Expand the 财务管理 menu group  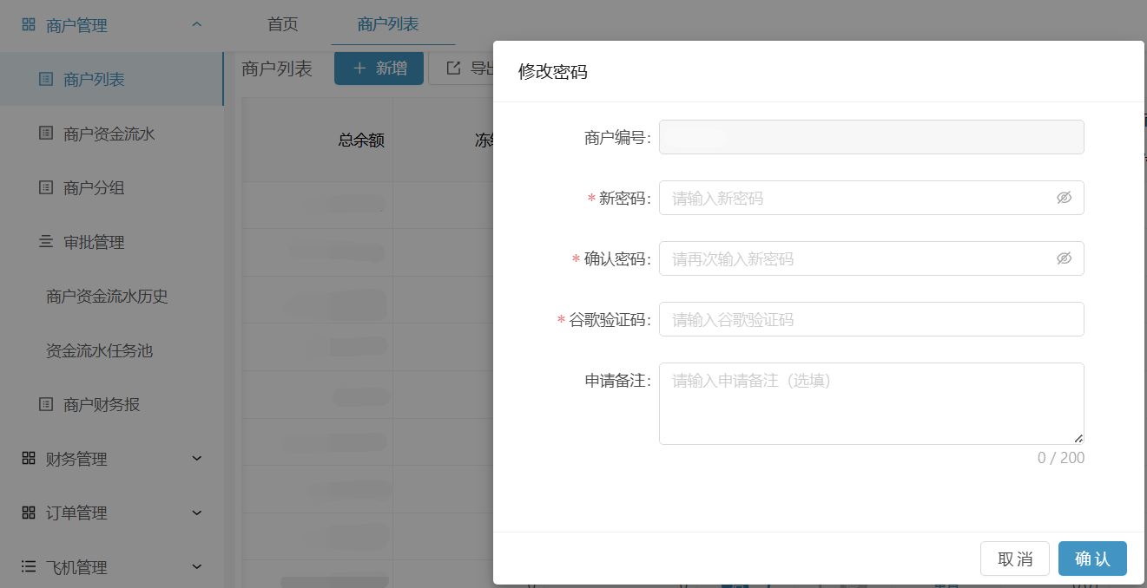pos(195,459)
